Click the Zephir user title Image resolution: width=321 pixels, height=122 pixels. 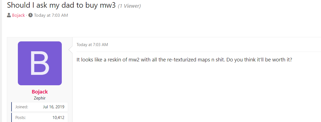click(40, 98)
